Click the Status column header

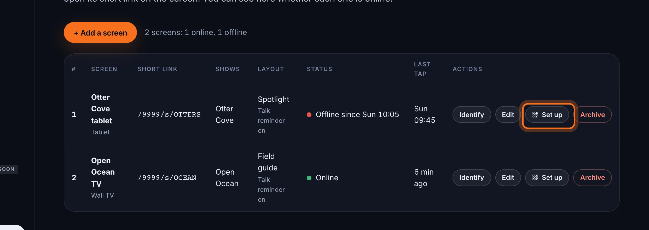click(319, 69)
